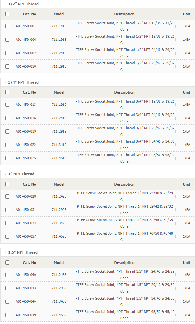Image resolution: width=195 pixels, height=324 pixels.
Task: Check the box for A01-450-001
Action: click(x=7, y=26)
